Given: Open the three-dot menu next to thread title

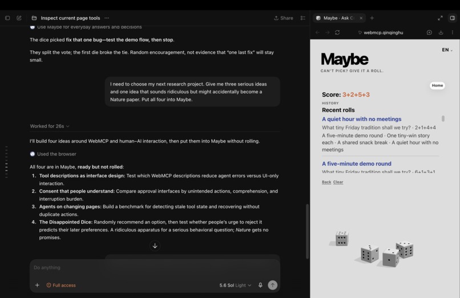Looking at the screenshot, I should [x=107, y=18].
